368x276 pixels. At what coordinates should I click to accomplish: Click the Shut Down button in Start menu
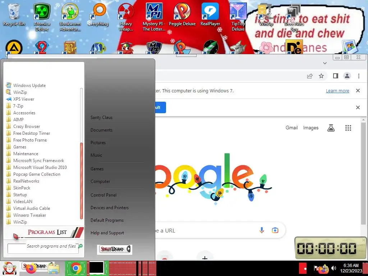coord(112,249)
